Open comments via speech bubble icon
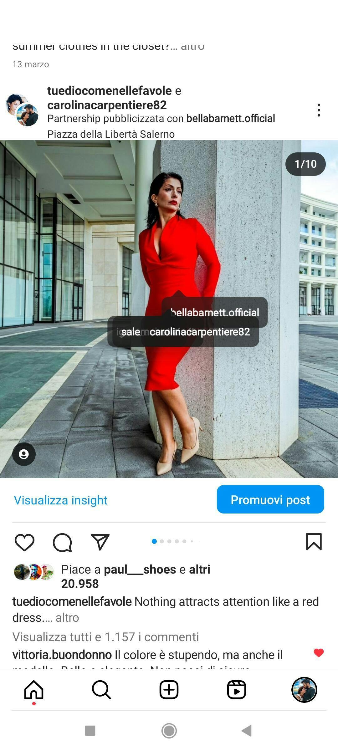Screen dimensions: 338x751 (62, 542)
